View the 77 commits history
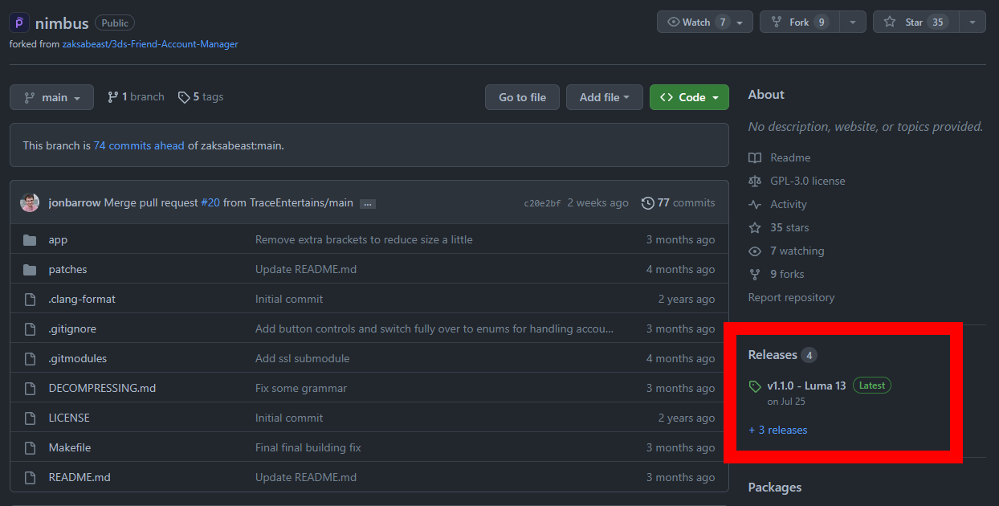 679,203
